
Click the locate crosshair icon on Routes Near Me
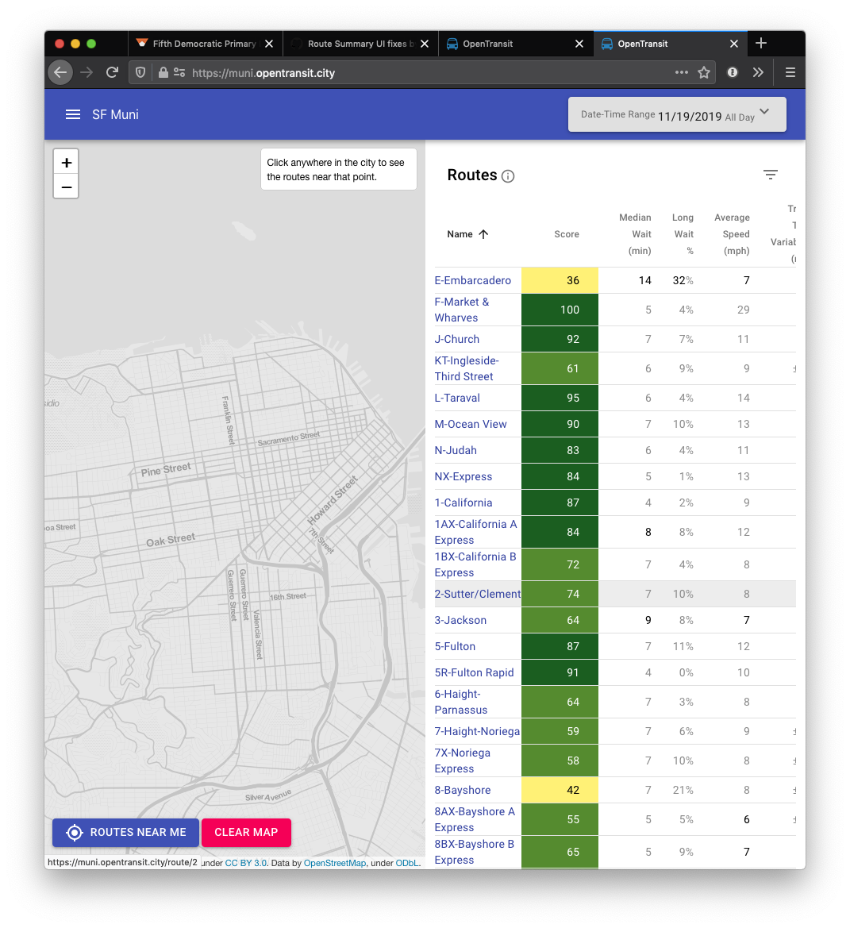point(74,833)
